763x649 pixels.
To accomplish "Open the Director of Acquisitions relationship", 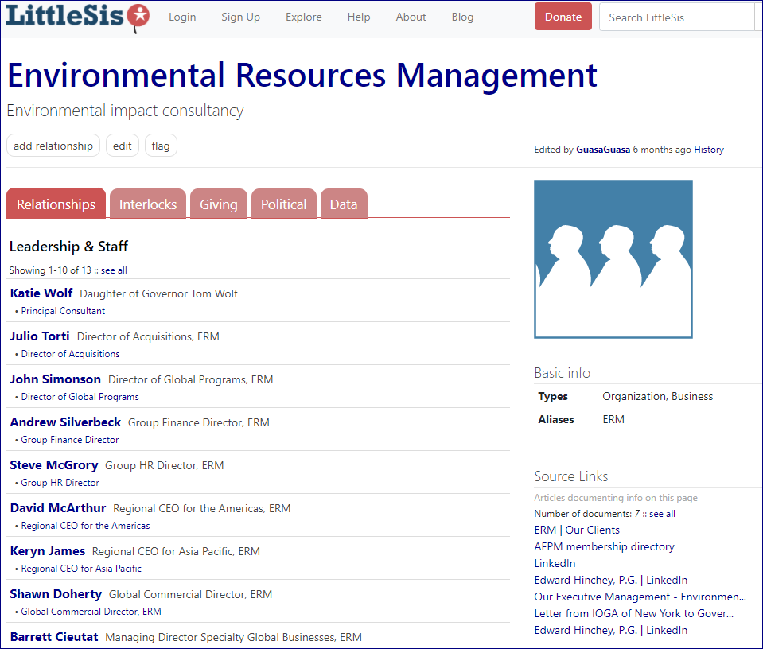I will tap(70, 354).
